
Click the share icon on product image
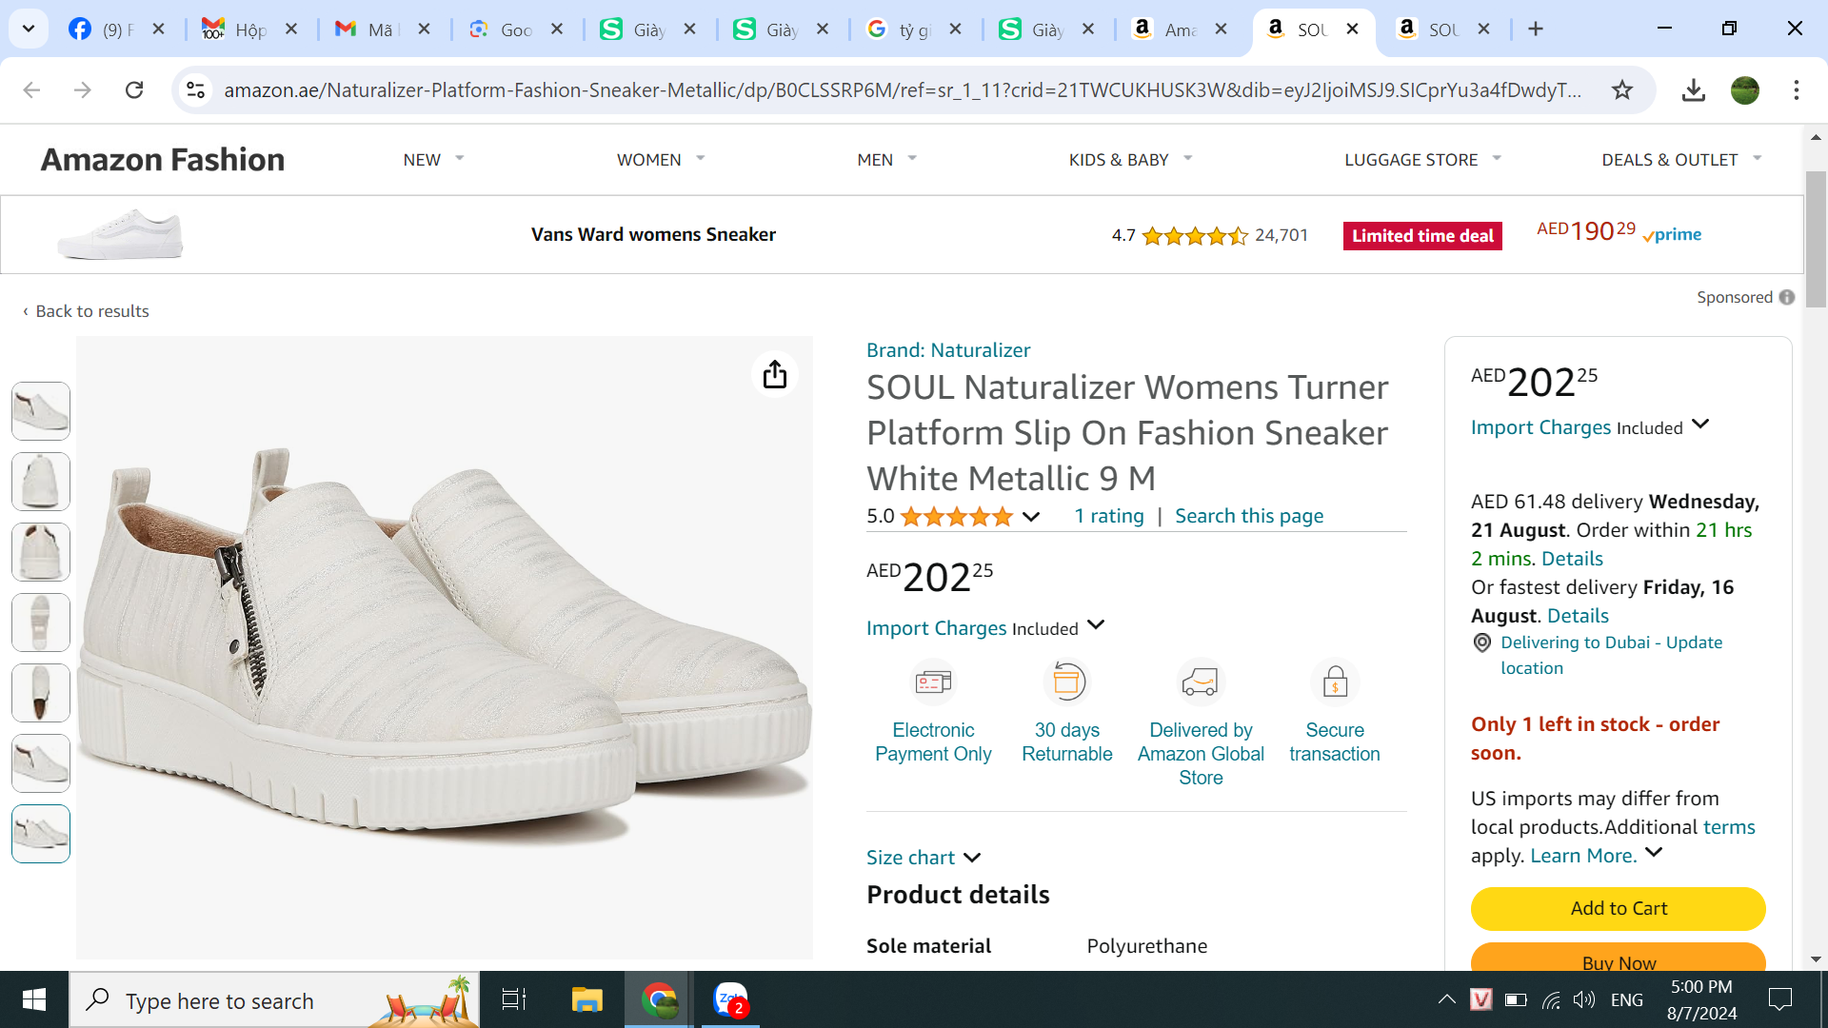click(775, 374)
